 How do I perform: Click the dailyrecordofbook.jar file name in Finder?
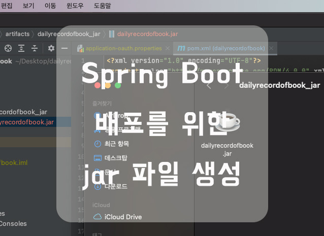tap(227, 150)
